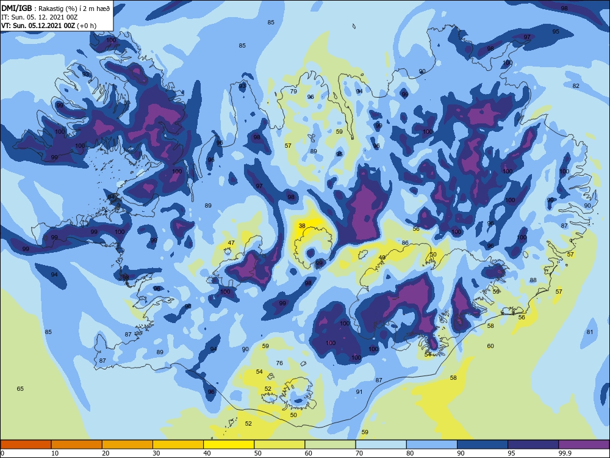This screenshot has height=458, width=610.
Task: Click the legend scale label '20'
Action: coord(106,453)
